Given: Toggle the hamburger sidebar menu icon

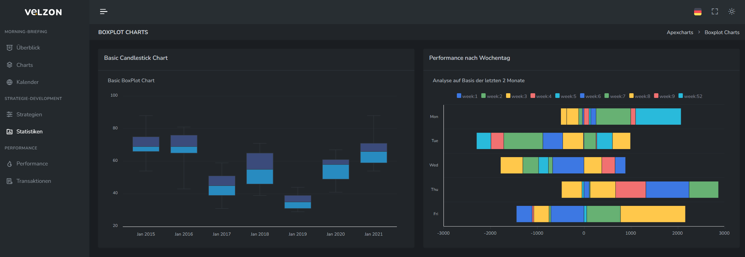Looking at the screenshot, I should (x=104, y=12).
